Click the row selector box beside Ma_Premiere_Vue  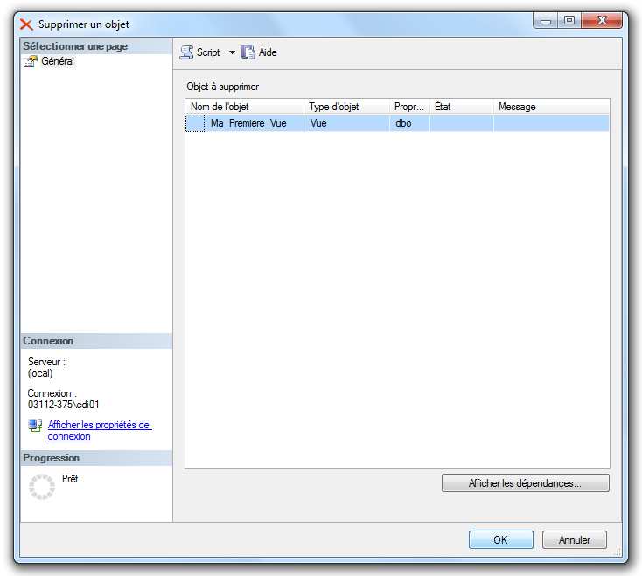(195, 123)
